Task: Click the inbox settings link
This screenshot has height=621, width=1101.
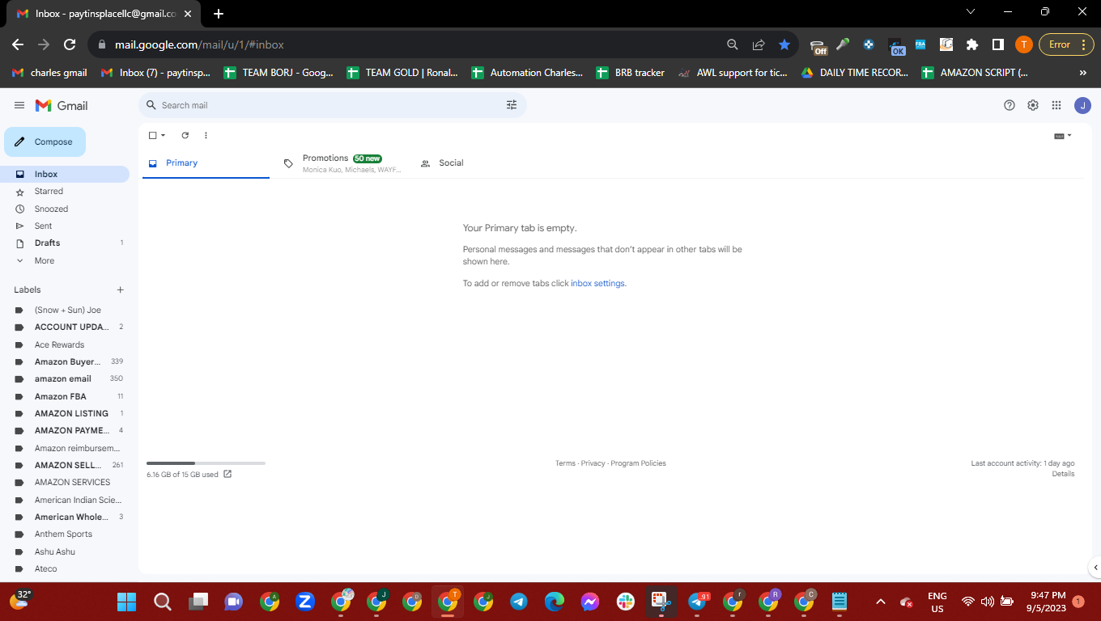Action: coord(597,284)
